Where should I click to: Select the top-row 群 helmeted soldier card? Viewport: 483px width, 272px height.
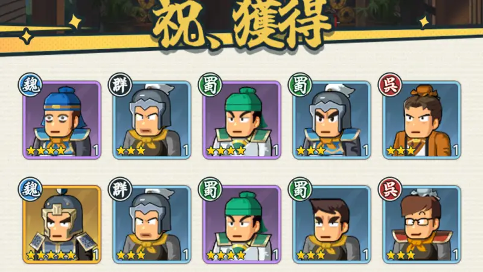coord(152,120)
